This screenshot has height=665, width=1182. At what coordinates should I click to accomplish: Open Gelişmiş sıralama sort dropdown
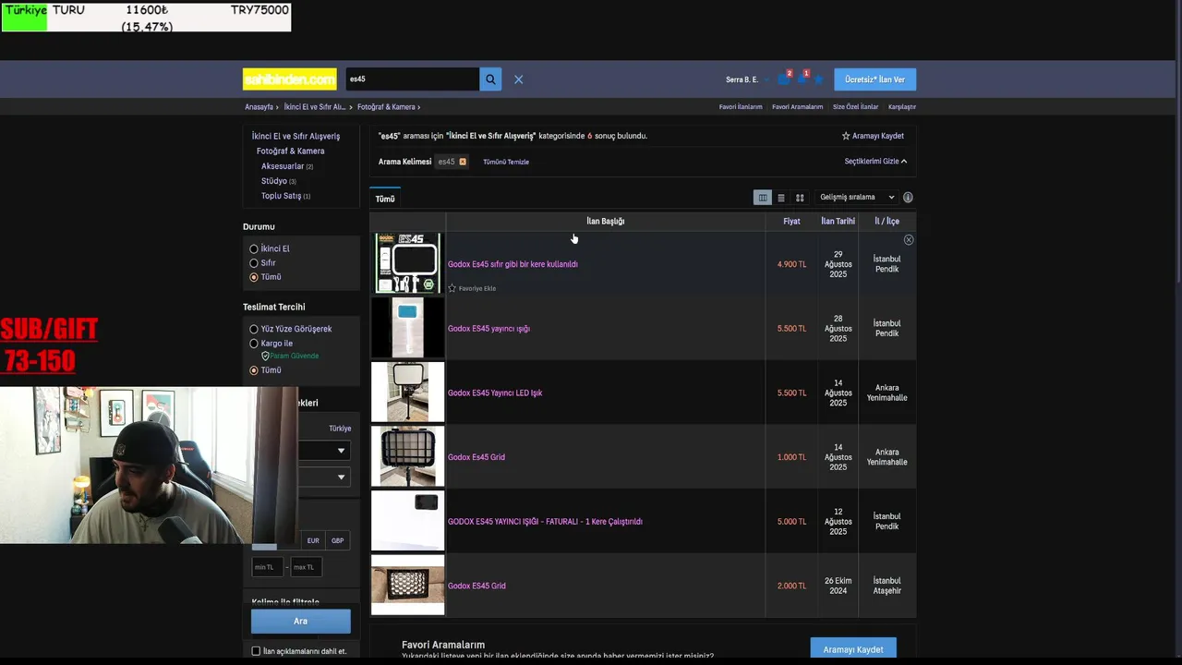857,198
